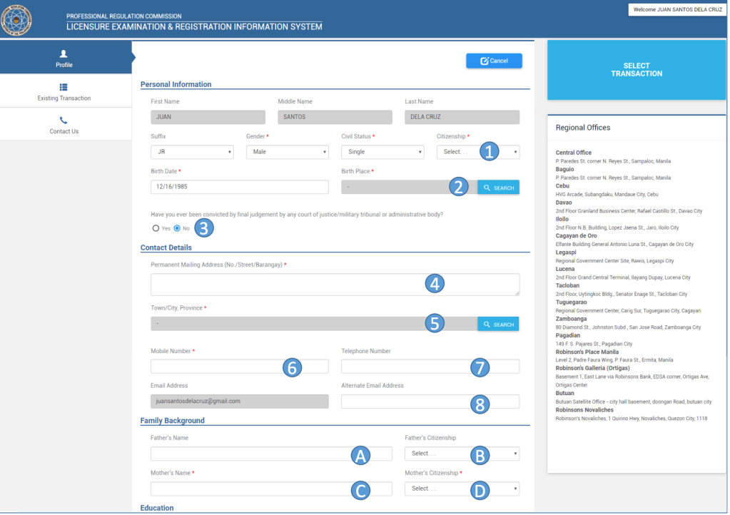730x515 pixels.
Task: Open the Profile person icon
Action: coord(64,53)
